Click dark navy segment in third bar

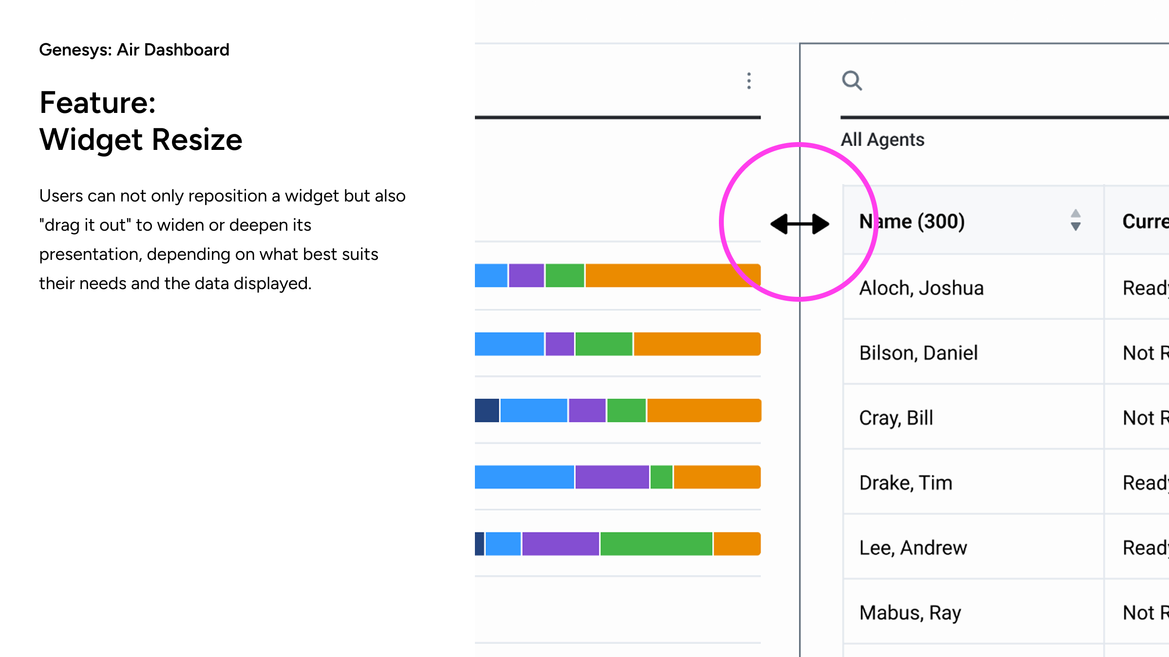pyautogui.click(x=487, y=410)
